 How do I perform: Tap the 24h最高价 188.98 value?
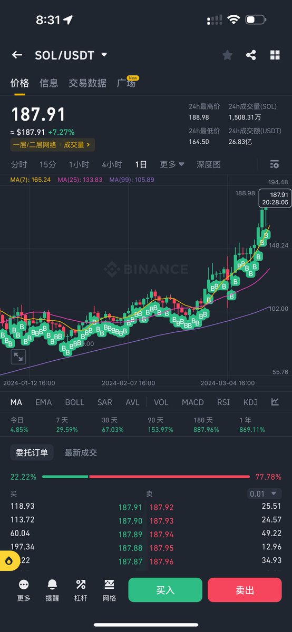(199, 117)
